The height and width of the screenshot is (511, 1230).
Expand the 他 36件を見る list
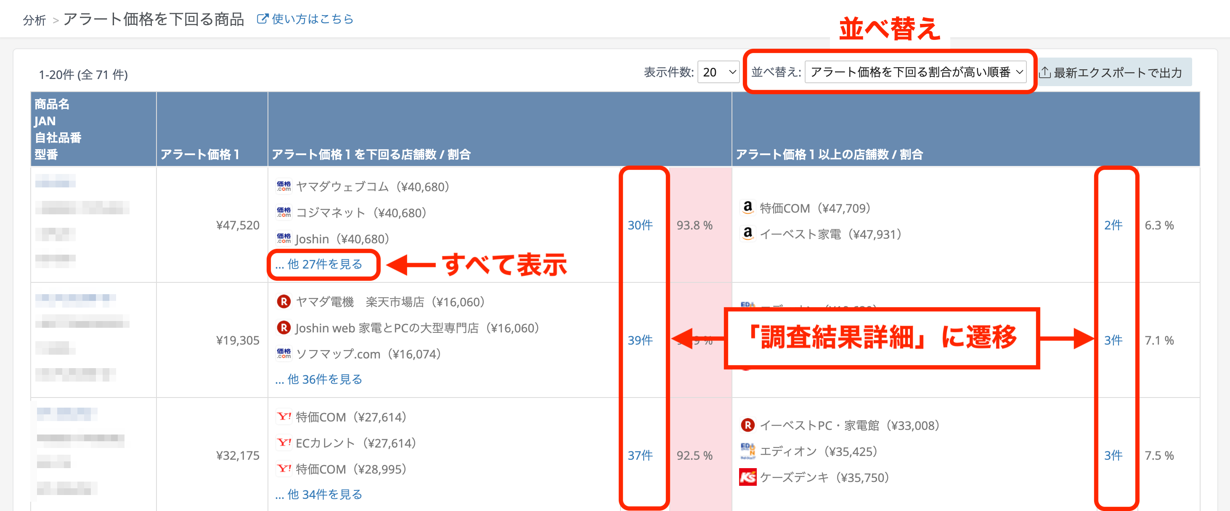tap(319, 379)
